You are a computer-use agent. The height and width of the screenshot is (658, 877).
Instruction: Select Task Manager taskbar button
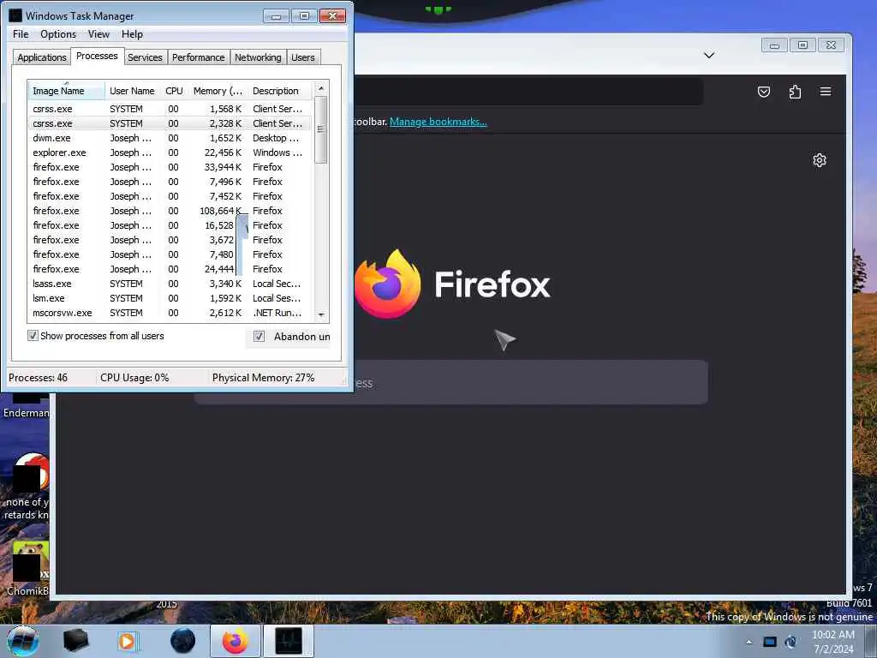289,641
